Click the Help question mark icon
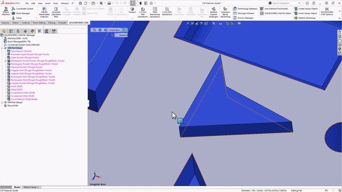 314,3
